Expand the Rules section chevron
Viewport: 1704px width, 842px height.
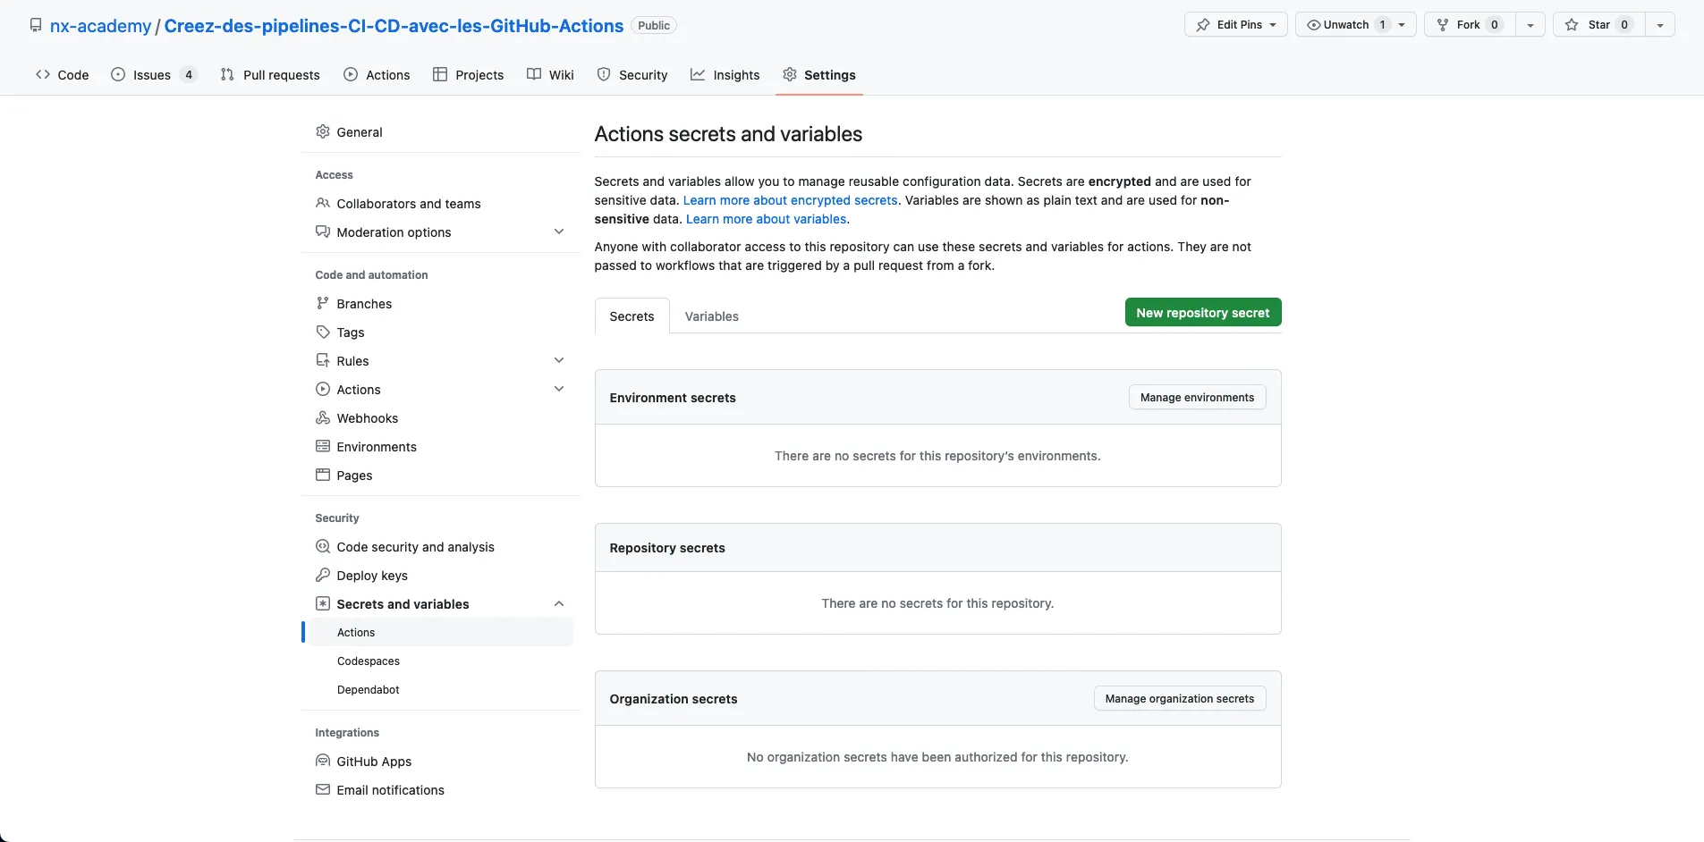point(559,361)
